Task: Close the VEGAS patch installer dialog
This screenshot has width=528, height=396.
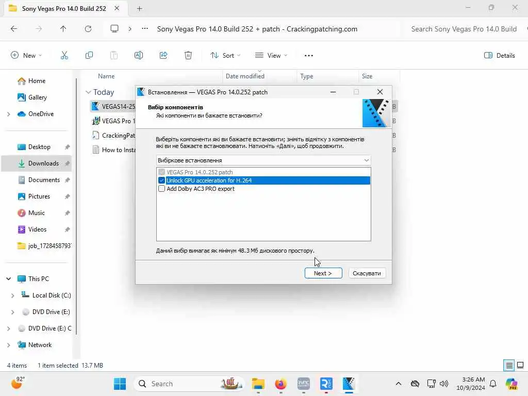Action: click(380, 92)
